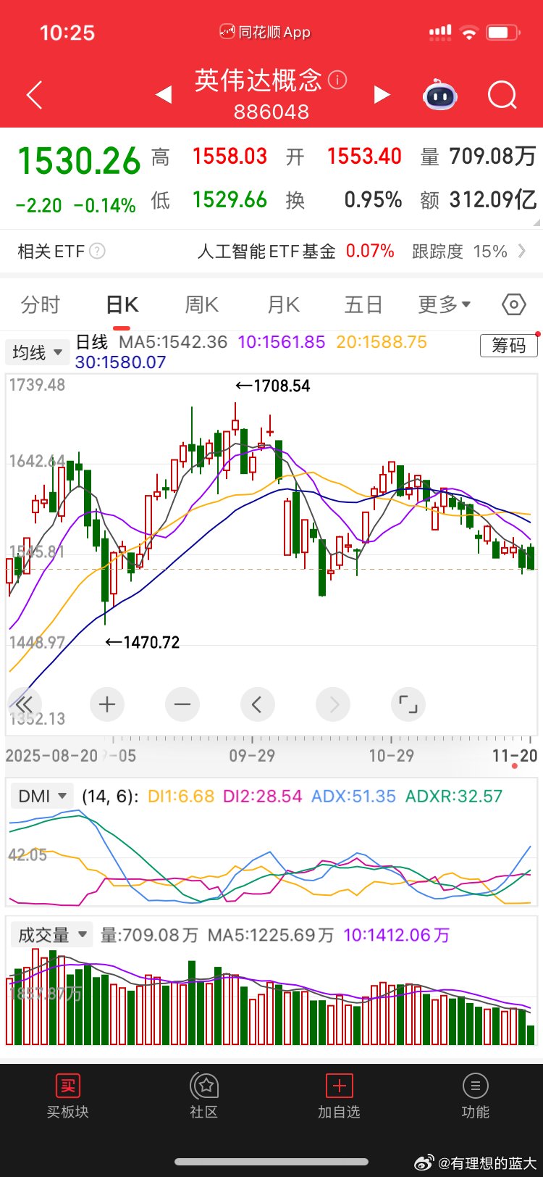Tap the 筹码 button

pyautogui.click(x=509, y=346)
